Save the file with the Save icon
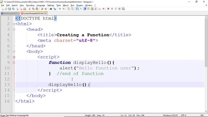Screen dimensions: 208x117 (9, 9)
